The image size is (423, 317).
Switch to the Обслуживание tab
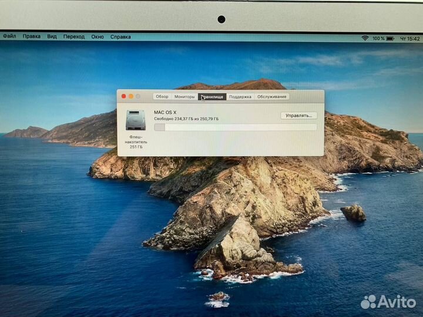271,96
